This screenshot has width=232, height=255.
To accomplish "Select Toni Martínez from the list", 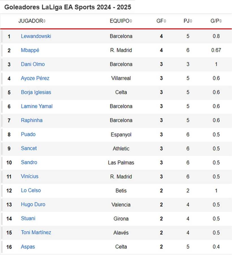I will tap(36, 232).
